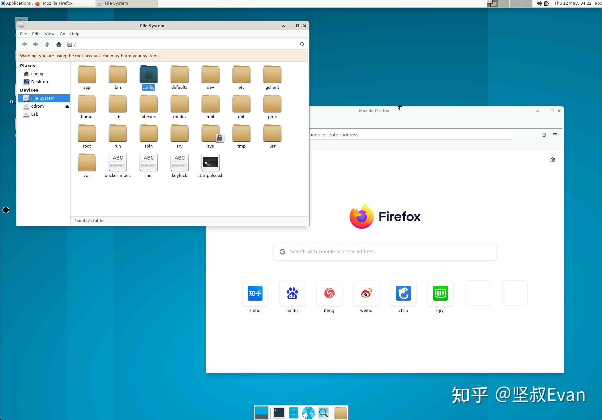This screenshot has width=602, height=420.
Task: Click the volume icon in system tray
Action: pos(539,3)
